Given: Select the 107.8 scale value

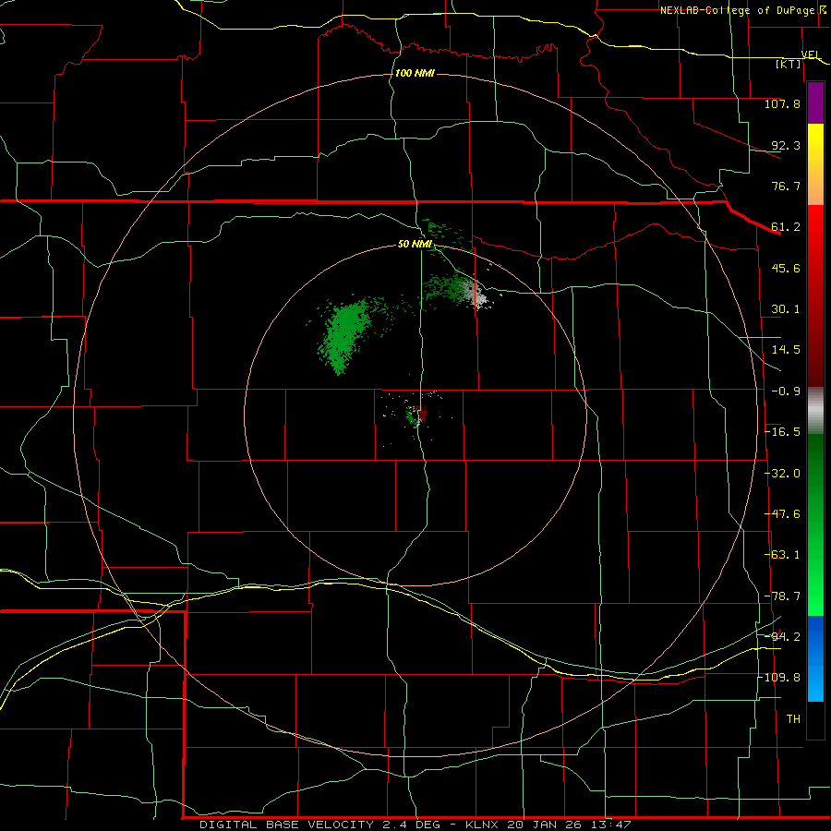Looking at the screenshot, I should (x=782, y=103).
